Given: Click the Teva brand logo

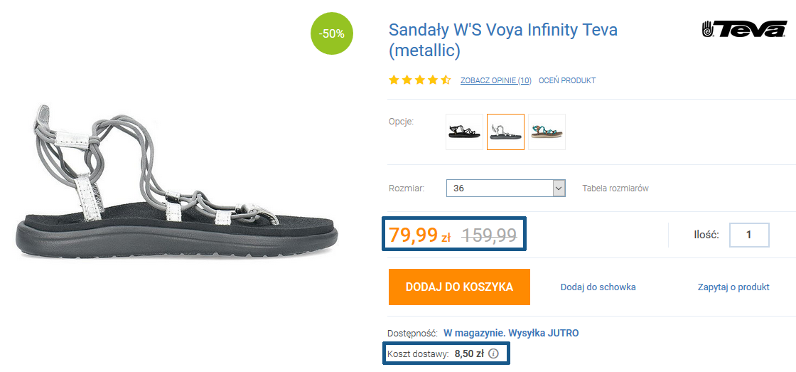Looking at the screenshot, I should pos(743,29).
